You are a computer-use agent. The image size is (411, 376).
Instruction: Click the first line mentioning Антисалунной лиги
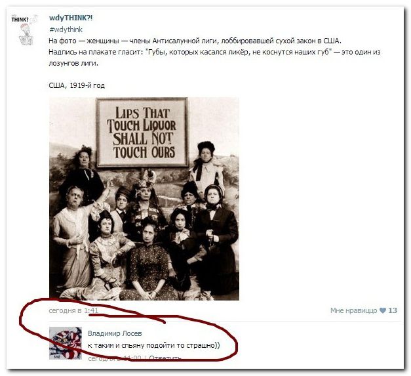tap(195, 41)
